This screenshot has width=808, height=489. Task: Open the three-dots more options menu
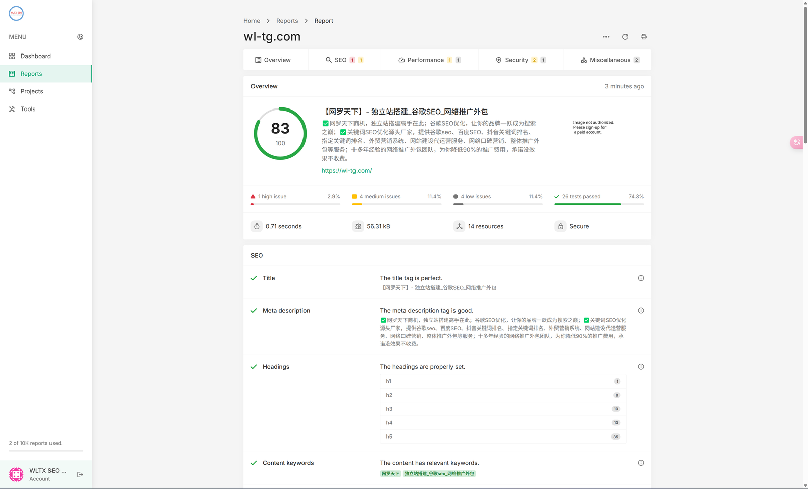[x=606, y=37]
